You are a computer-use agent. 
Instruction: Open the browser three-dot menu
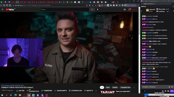pyautogui.click(x=138, y=5)
